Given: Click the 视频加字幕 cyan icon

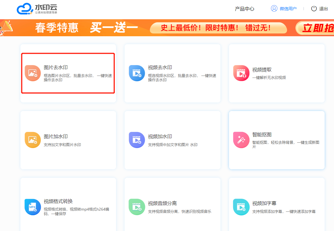Looking at the screenshot, I should point(241,207).
